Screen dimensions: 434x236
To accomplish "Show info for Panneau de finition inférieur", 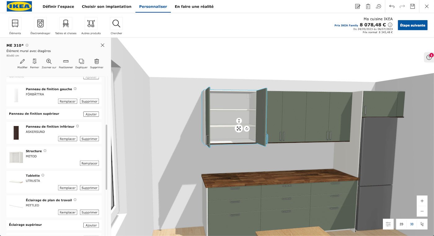I will (77, 126).
